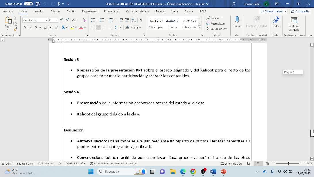314x177 pixels.
Task: Open PowerPoint from the taskbar
Action: coord(223,172)
